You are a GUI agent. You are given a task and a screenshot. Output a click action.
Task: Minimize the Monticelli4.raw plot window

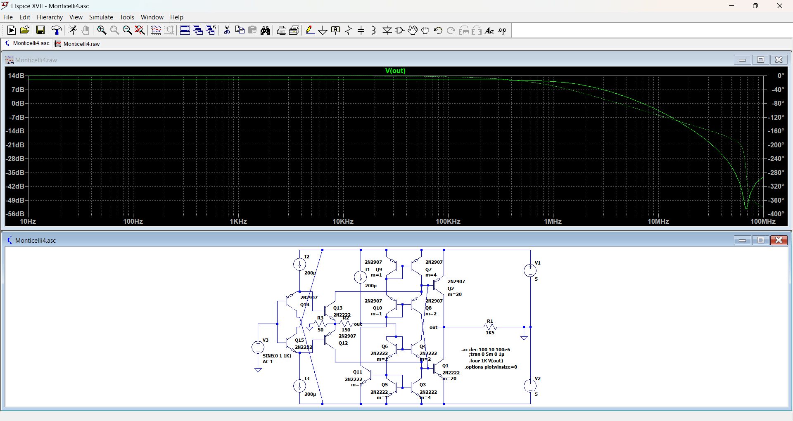[742, 60]
